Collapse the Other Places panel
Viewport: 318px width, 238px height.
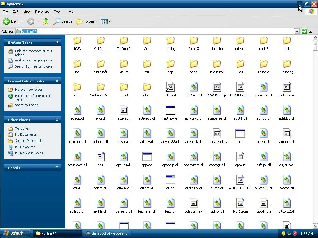57,120
